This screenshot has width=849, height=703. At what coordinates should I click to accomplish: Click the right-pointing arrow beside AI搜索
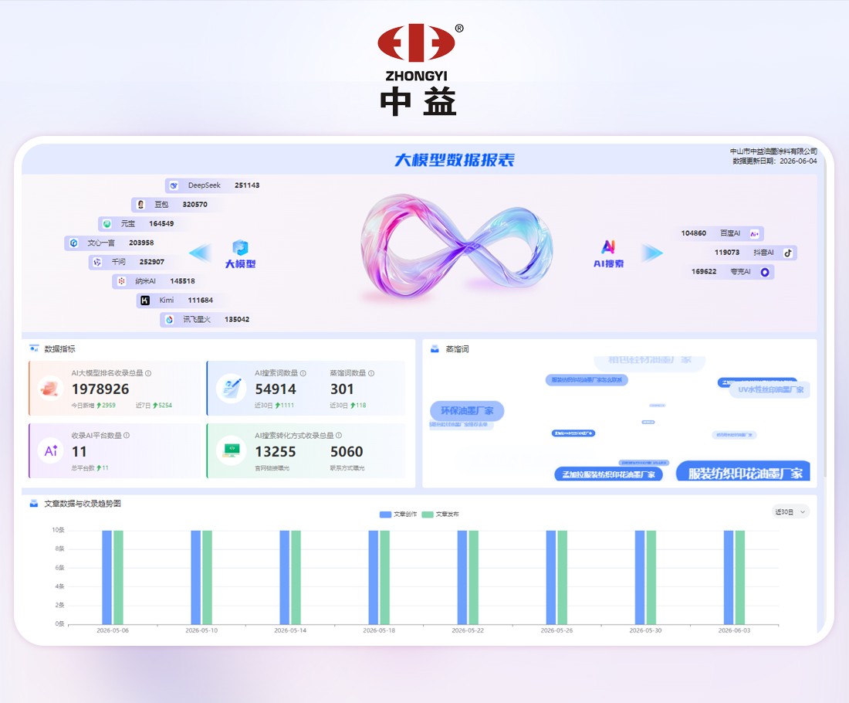point(652,253)
